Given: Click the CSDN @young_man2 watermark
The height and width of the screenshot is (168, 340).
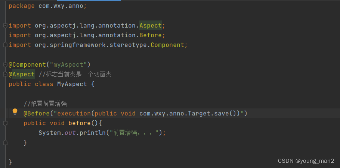Looking at the screenshot, I should 306,161.
